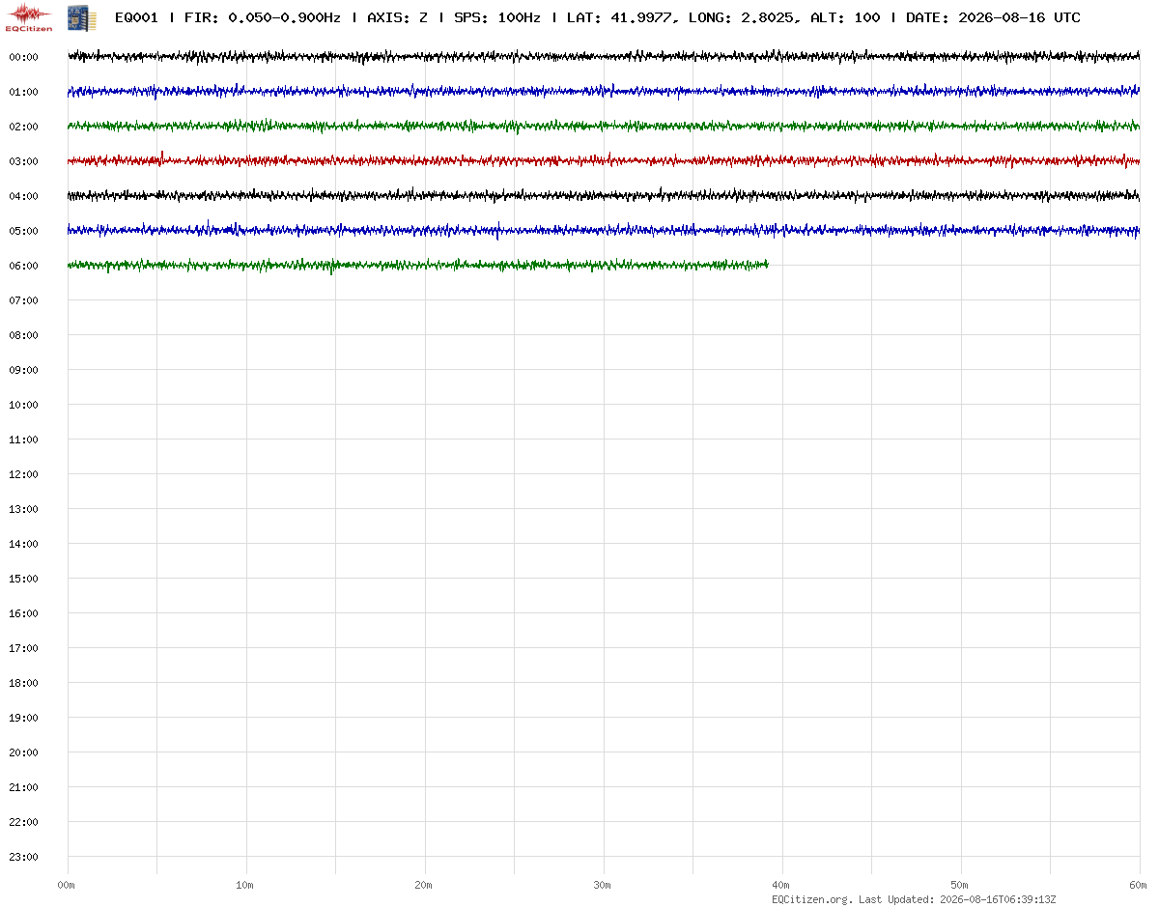Select the 03:00 hour row label
1159x908 pixels.
23,161
